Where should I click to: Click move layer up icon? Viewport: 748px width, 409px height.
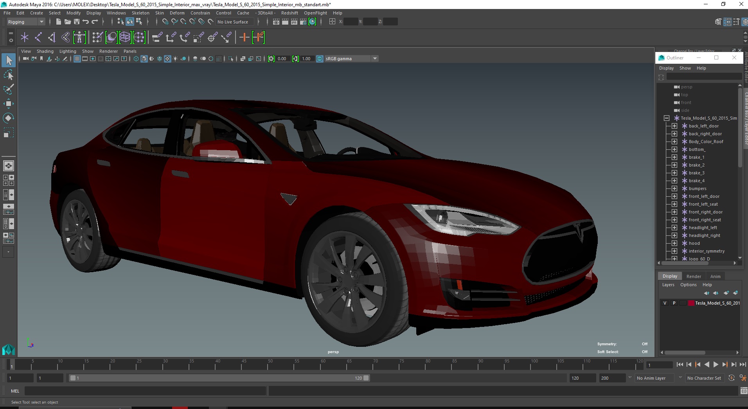(707, 293)
